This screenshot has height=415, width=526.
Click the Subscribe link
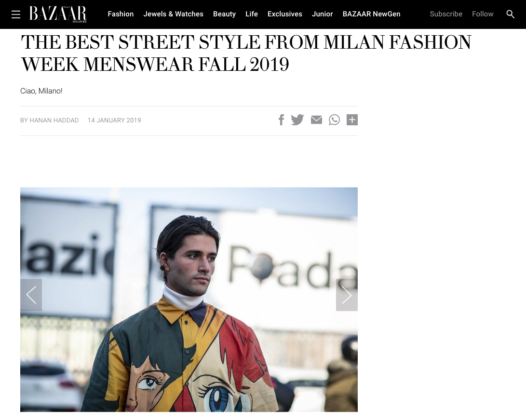[446, 14]
